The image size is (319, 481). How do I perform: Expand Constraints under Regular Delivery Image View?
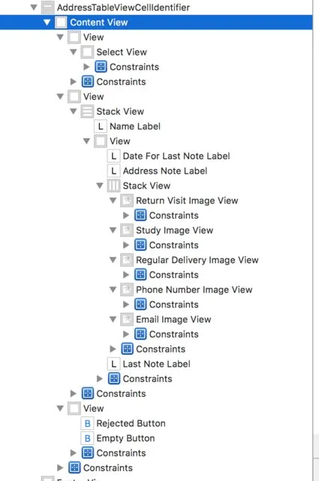(x=126, y=275)
